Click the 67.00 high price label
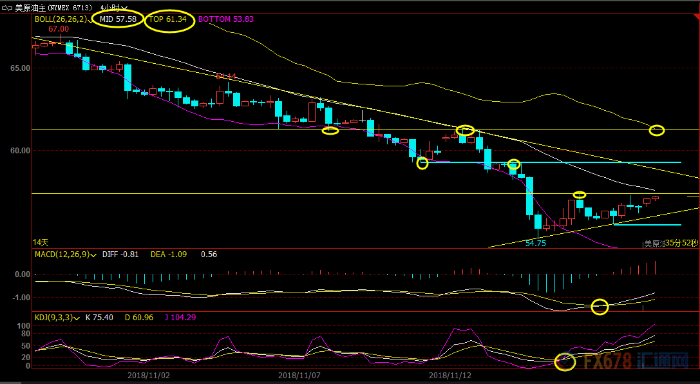 [x=59, y=29]
